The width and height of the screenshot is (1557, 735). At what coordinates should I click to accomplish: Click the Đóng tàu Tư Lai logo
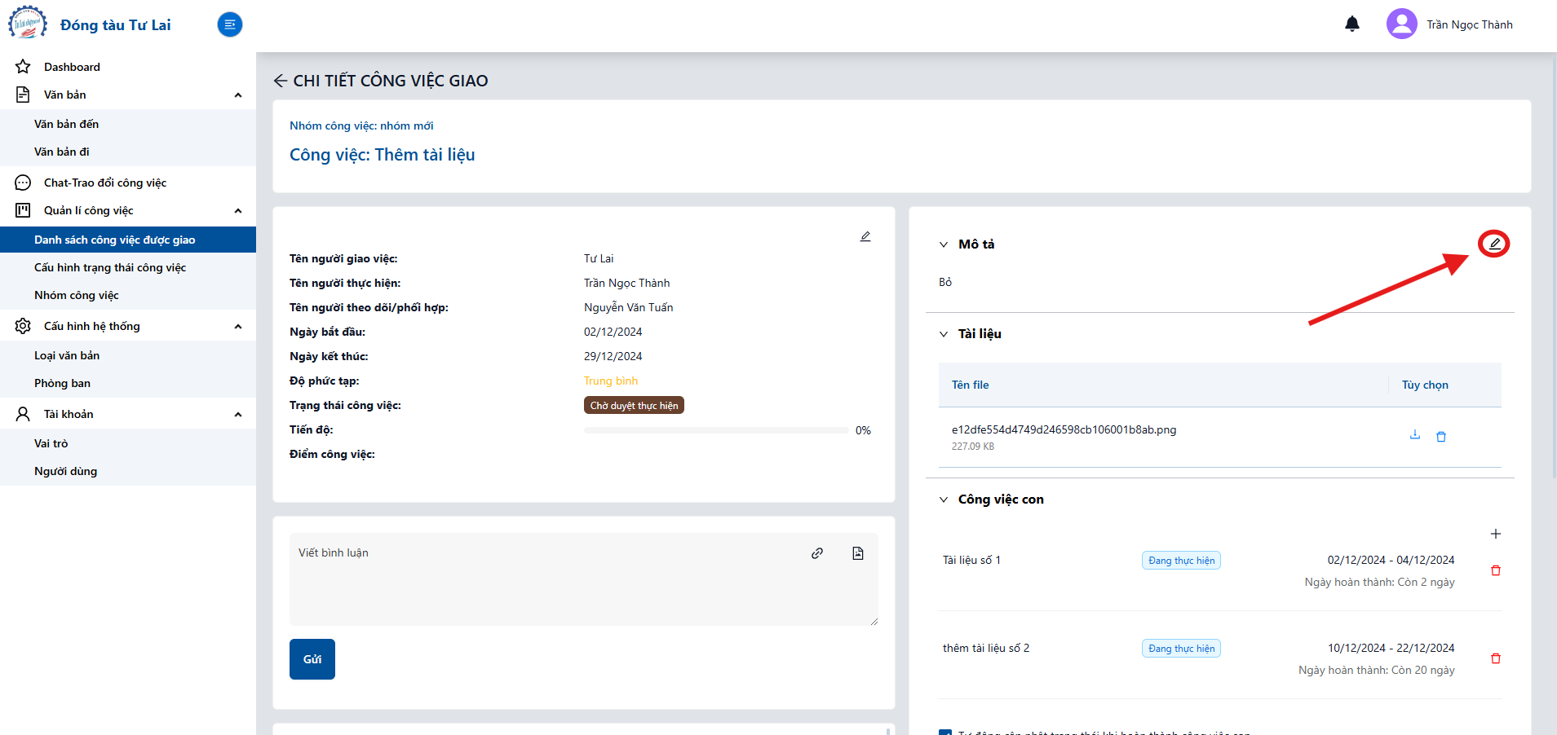click(x=28, y=24)
